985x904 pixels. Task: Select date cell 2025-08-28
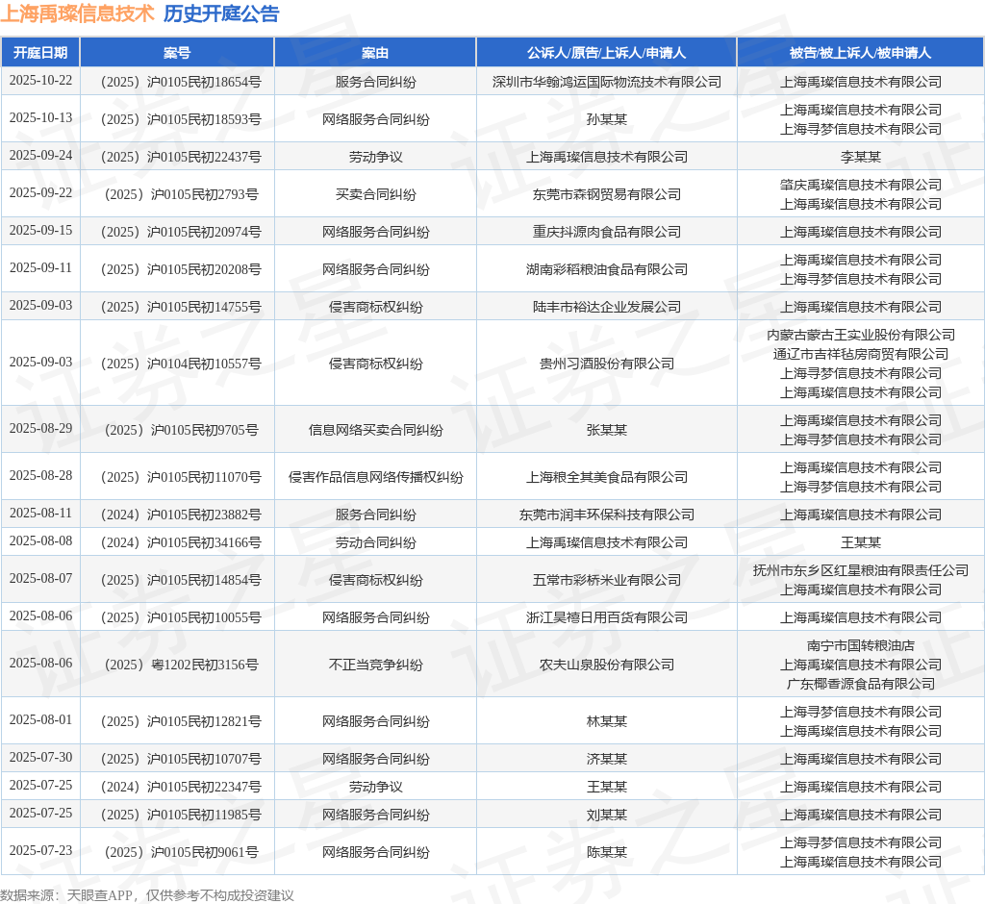pos(40,476)
